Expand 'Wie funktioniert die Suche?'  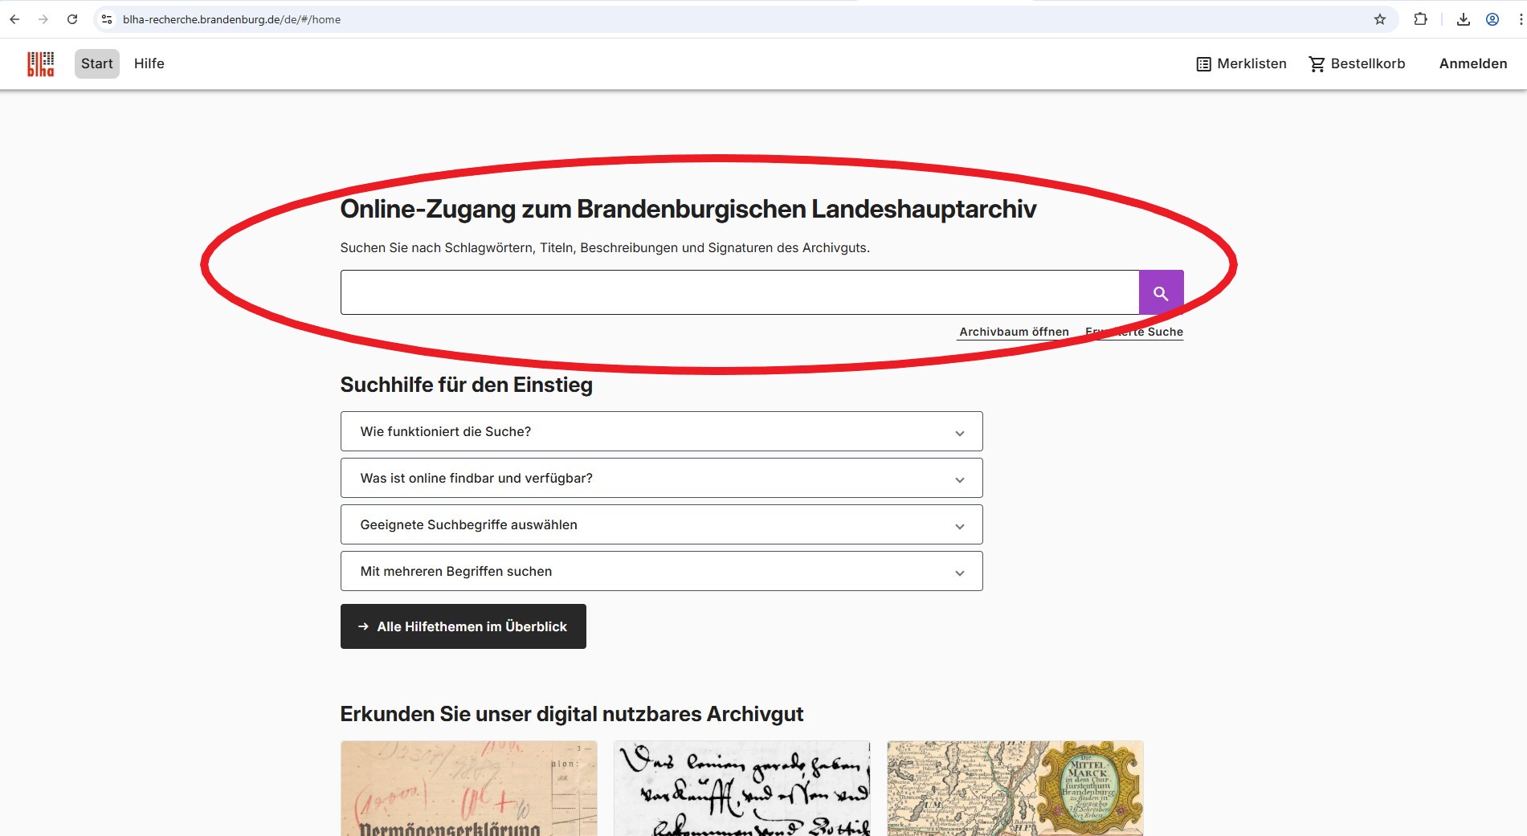tap(660, 431)
